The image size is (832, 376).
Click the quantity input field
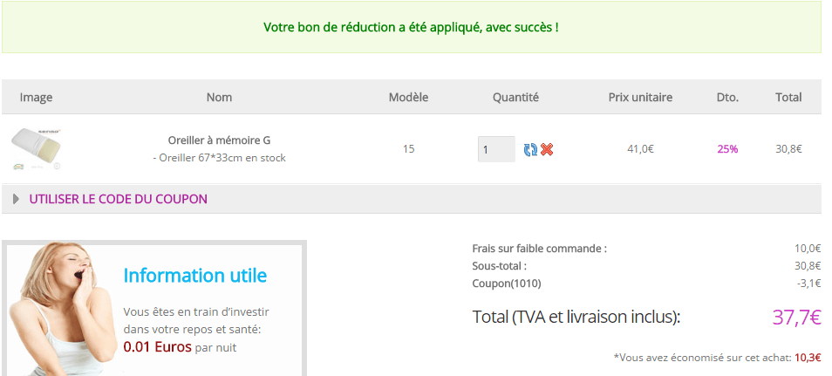(495, 149)
